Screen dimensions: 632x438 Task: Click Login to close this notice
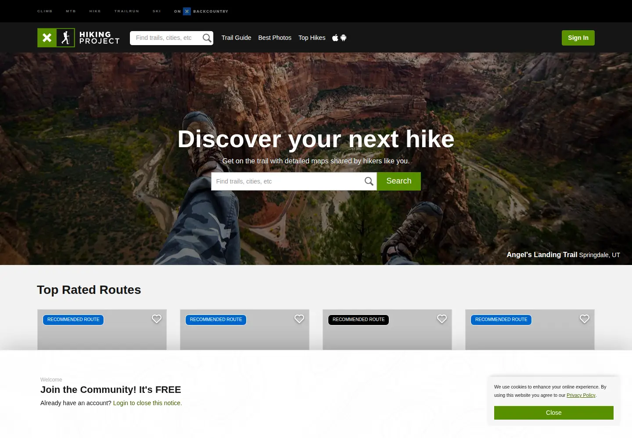click(x=147, y=403)
